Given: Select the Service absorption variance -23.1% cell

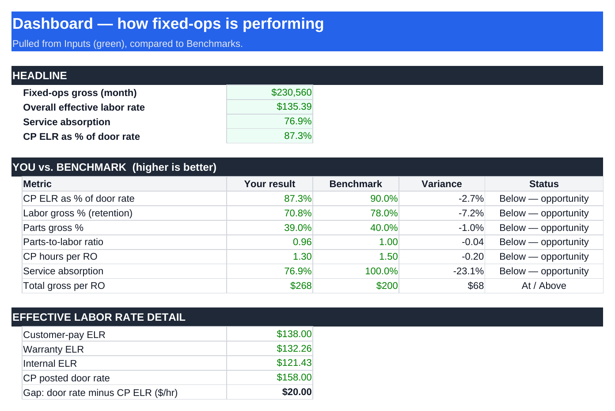Looking at the screenshot, I should (442, 271).
